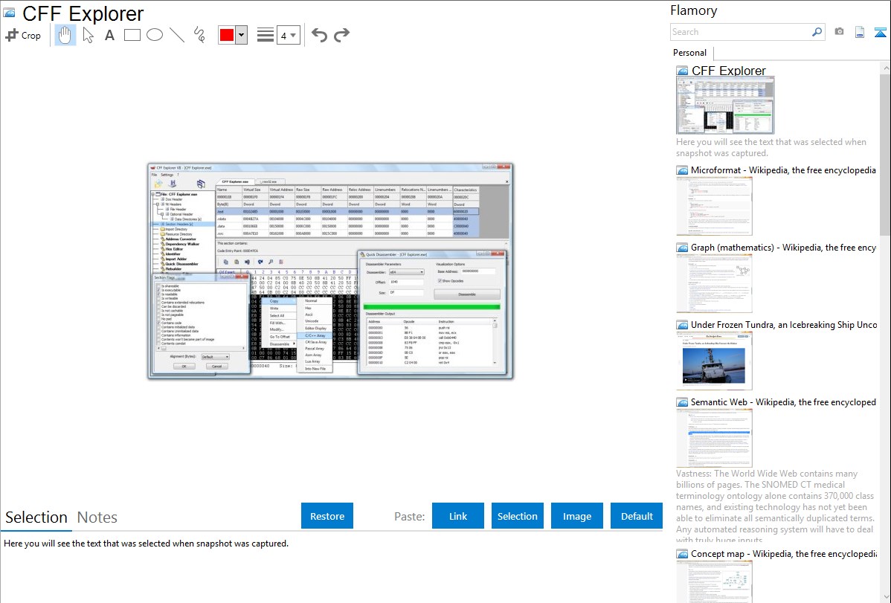Click the search magnifier icon

pyautogui.click(x=817, y=32)
